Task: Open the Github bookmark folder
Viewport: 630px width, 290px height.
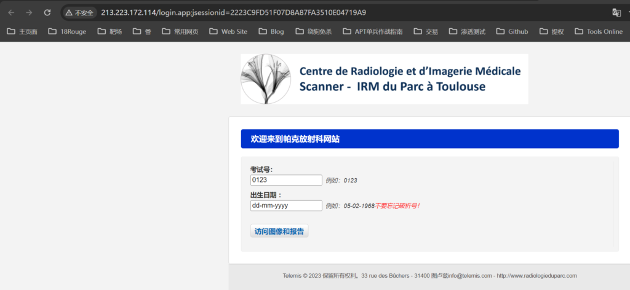Action: 512,32
